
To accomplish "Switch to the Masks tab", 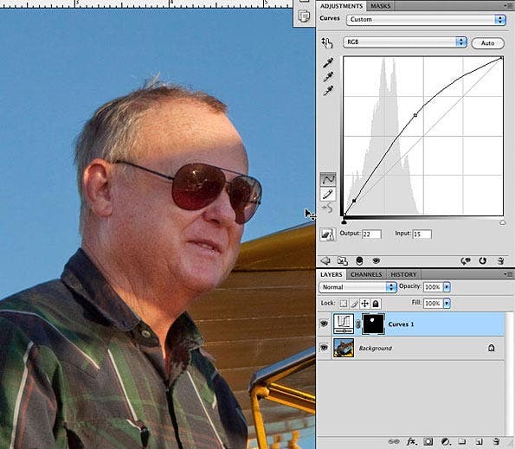I will pos(380,6).
